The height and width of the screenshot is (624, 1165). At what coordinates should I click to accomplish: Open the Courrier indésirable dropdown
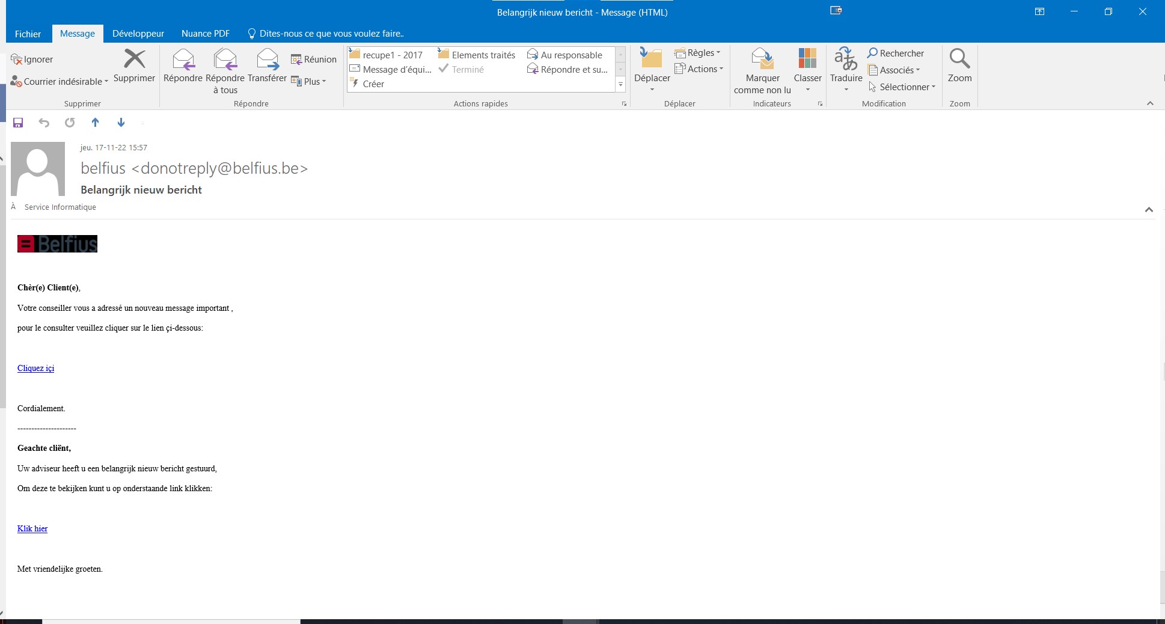pyautogui.click(x=60, y=82)
